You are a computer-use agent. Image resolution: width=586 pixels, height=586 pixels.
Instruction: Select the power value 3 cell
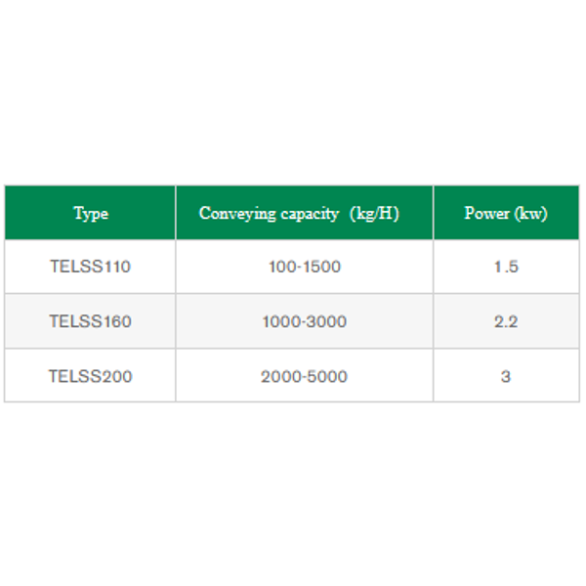point(505,376)
